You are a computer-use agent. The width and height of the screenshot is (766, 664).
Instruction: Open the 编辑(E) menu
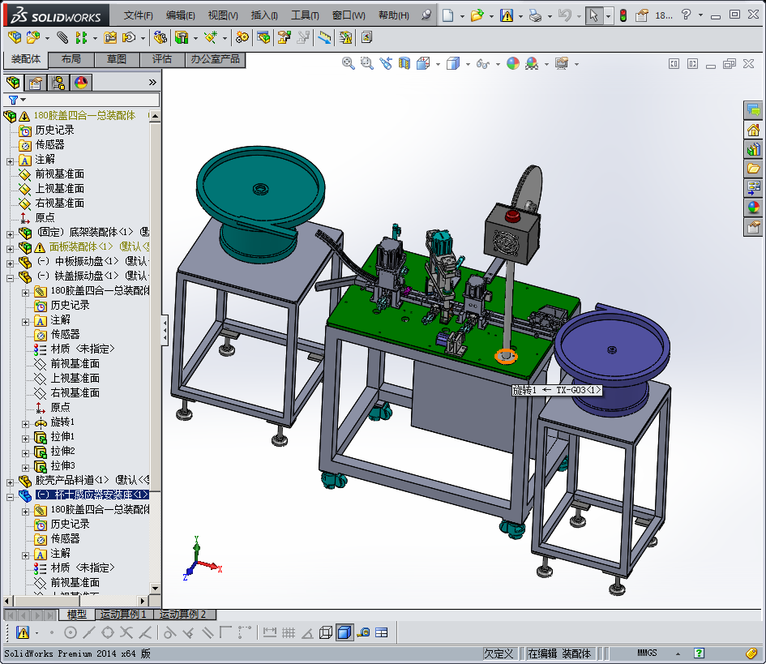pos(180,15)
